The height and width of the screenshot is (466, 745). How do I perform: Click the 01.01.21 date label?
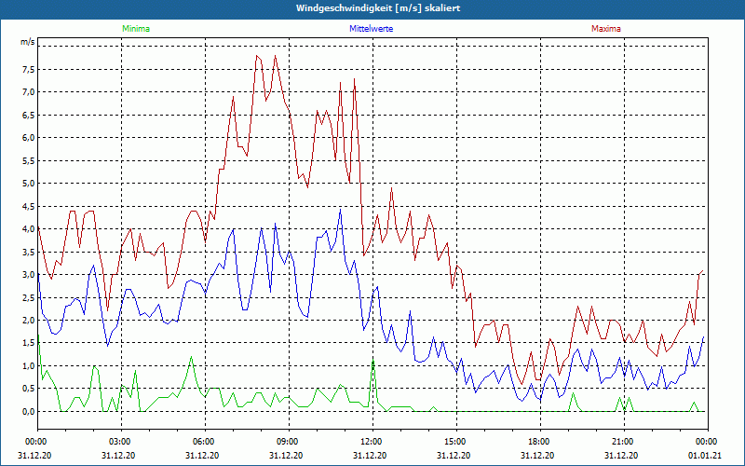705,456
